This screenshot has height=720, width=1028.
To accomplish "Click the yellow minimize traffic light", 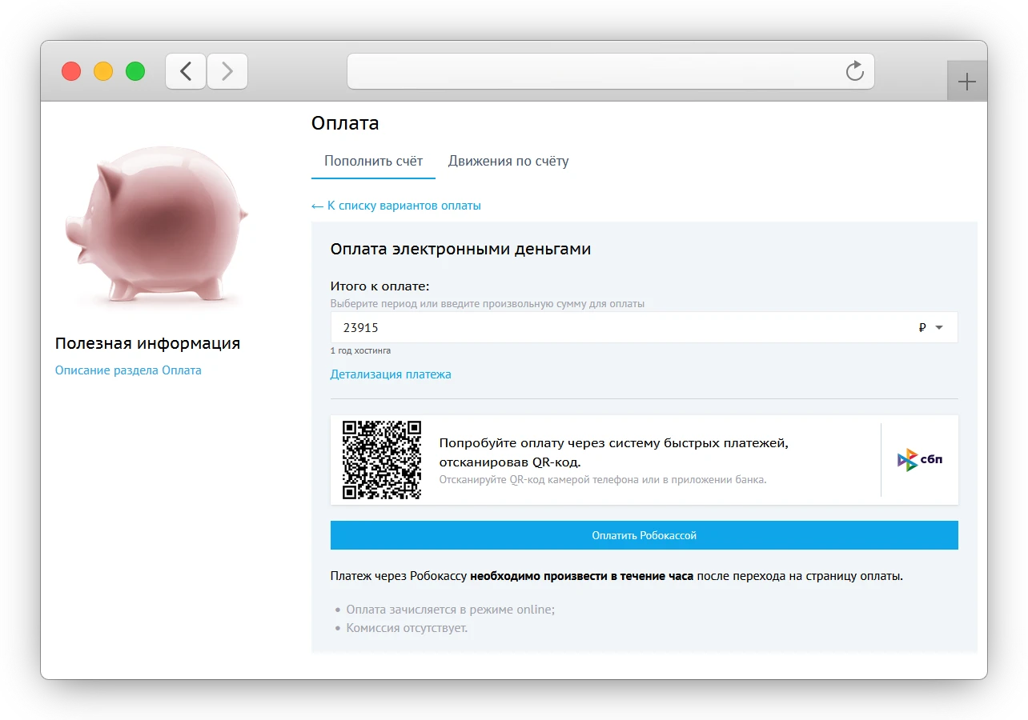I will coord(102,71).
